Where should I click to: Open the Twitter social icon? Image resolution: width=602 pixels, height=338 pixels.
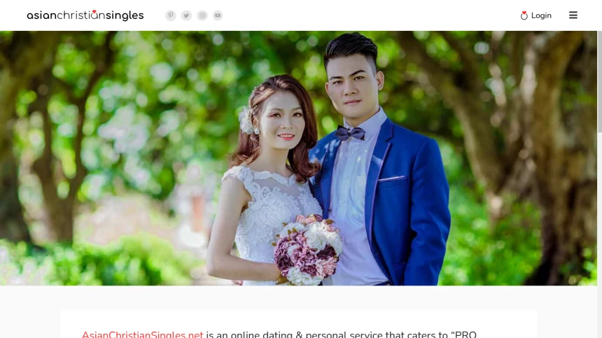coord(186,15)
